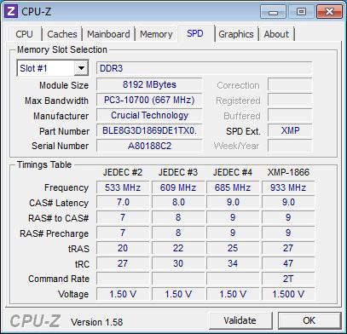
Task: Switch to the Memory tab
Action: pyautogui.click(x=156, y=34)
